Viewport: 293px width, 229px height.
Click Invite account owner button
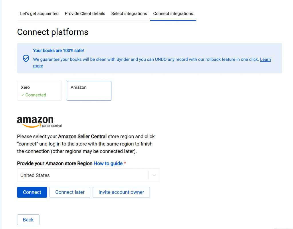121,192
